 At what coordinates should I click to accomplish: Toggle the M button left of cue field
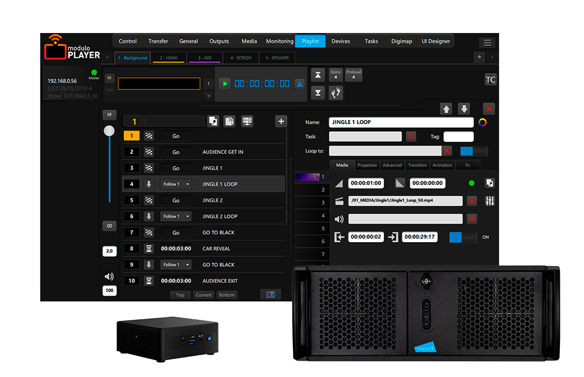pos(109,78)
